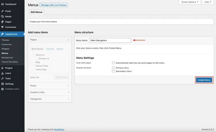Check the Secondary menu display location
This screenshot has width=216, height=132.
[113, 71]
